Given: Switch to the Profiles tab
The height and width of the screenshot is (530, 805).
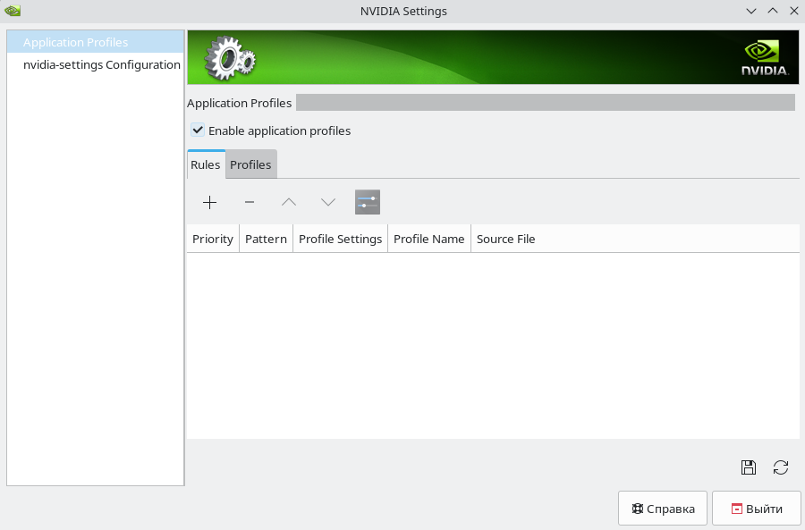Looking at the screenshot, I should pyautogui.click(x=250, y=164).
